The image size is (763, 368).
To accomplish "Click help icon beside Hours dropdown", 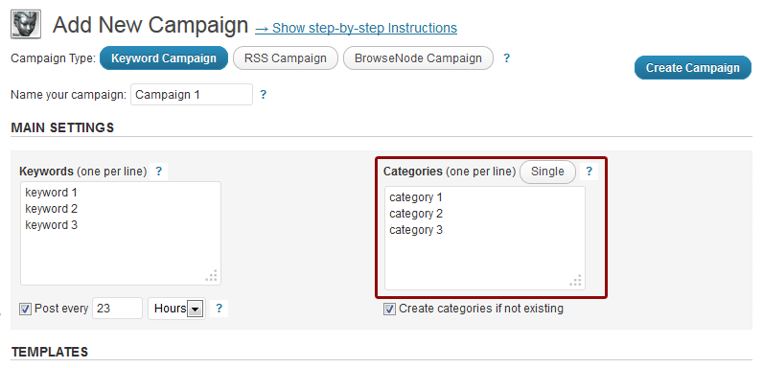I will (219, 309).
